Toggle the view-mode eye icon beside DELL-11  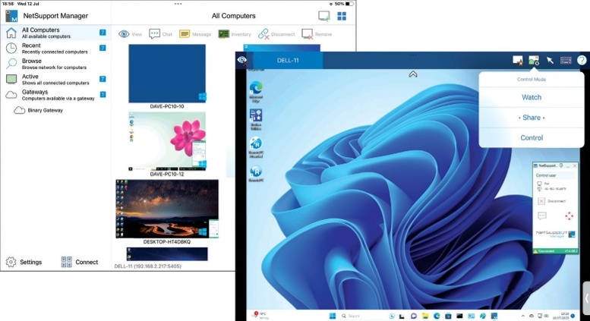(x=242, y=60)
